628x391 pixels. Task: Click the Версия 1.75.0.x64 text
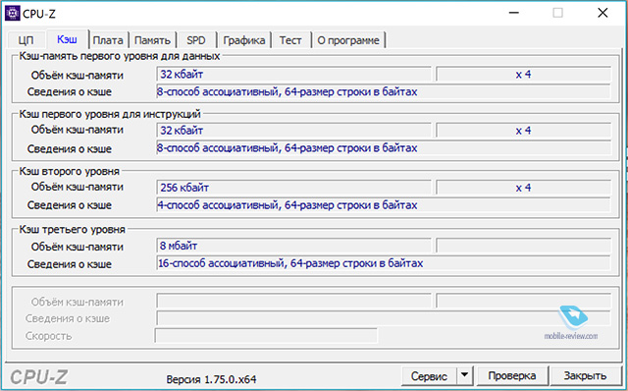[x=211, y=379]
